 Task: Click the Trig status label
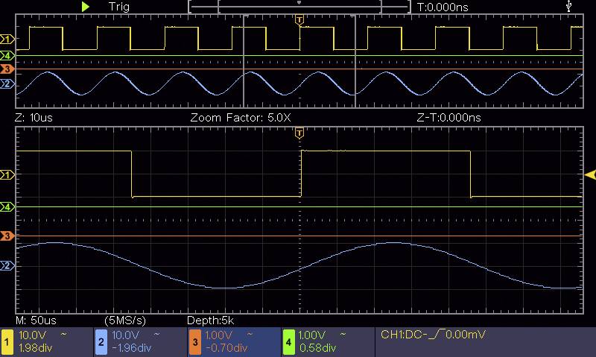point(118,6)
